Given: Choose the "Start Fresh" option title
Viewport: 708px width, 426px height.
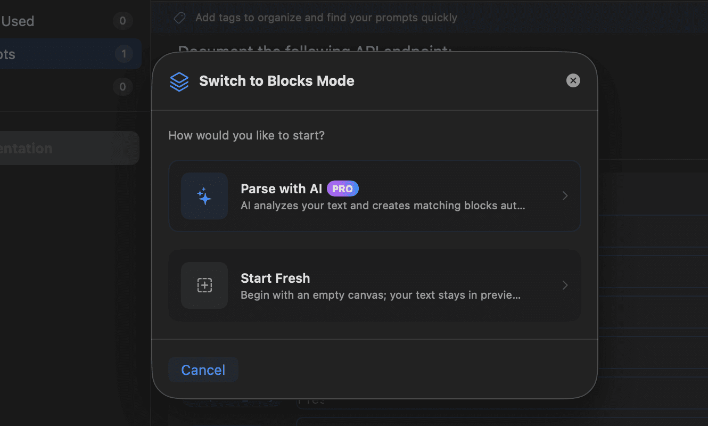Looking at the screenshot, I should [x=275, y=278].
